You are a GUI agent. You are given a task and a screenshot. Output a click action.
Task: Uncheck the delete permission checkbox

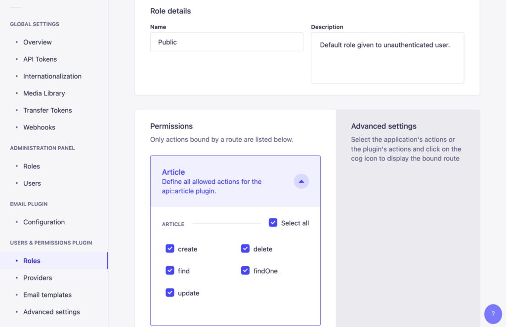245,248
